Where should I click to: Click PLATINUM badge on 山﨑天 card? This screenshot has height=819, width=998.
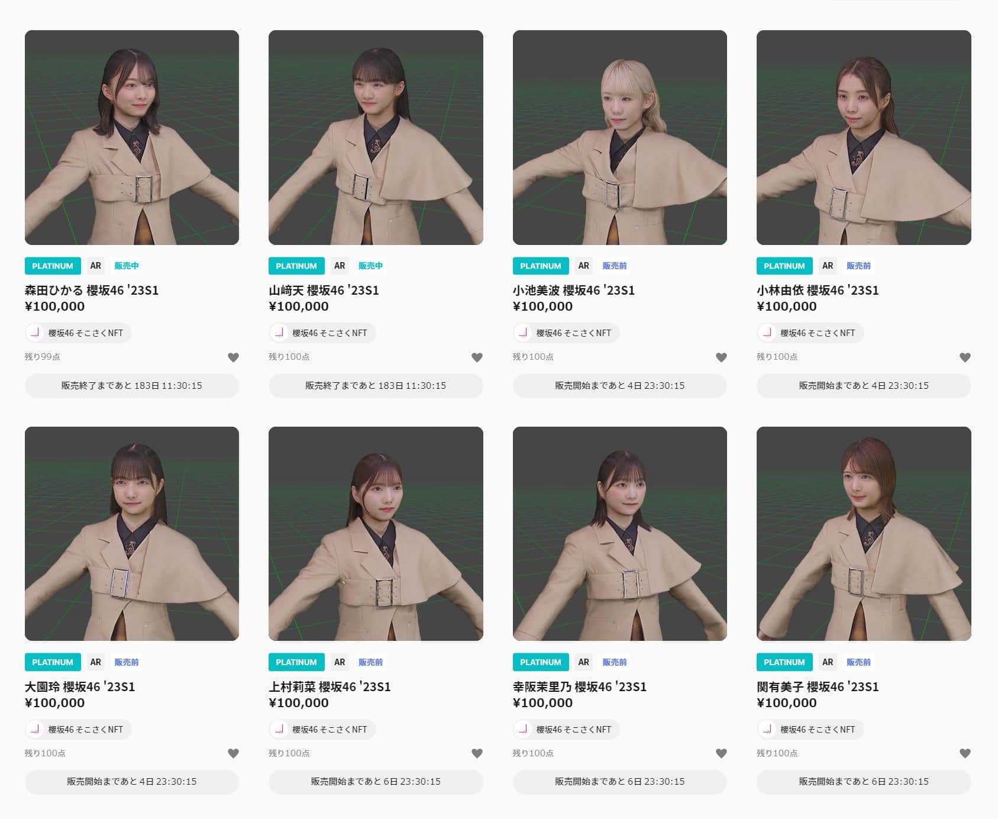coord(296,266)
